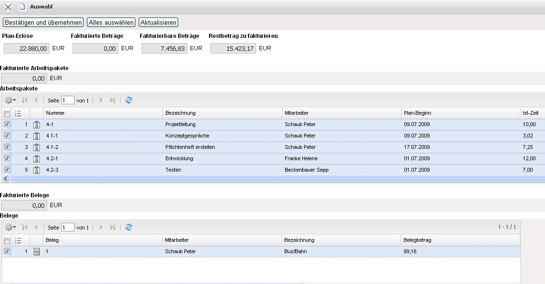Open gear settings dropdown in Arbeitspakete
The width and height of the screenshot is (545, 284).
pyautogui.click(x=10, y=100)
